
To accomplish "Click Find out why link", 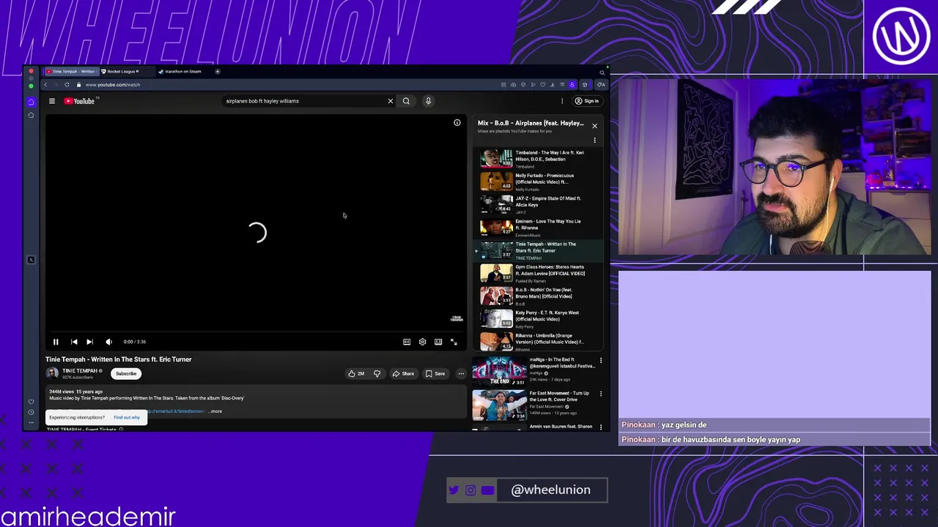I will pyautogui.click(x=127, y=417).
